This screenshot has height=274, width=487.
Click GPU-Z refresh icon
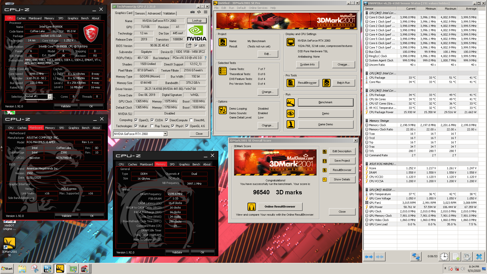click(199, 12)
